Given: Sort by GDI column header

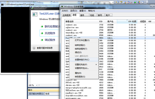Looking at the screenshot, I should coord(151,21).
